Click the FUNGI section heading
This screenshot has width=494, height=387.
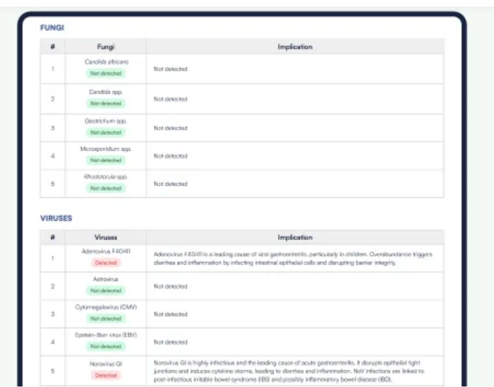click(x=52, y=28)
